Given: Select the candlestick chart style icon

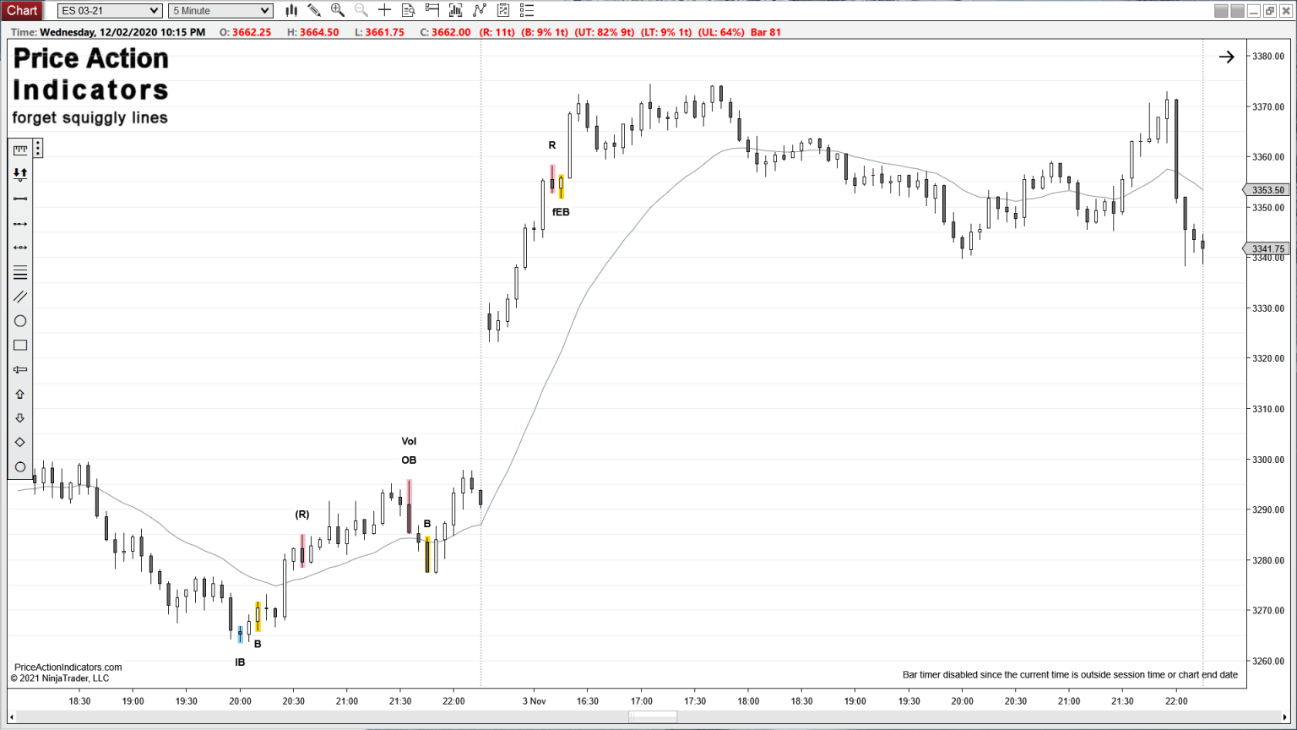Looking at the screenshot, I should pyautogui.click(x=290, y=10).
